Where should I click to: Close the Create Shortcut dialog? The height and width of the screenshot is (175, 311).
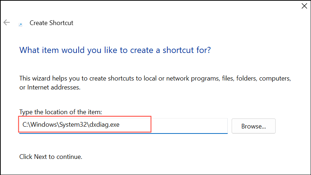pos(304,6)
